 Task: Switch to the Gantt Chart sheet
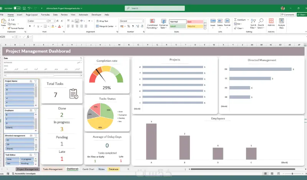pos(88,169)
